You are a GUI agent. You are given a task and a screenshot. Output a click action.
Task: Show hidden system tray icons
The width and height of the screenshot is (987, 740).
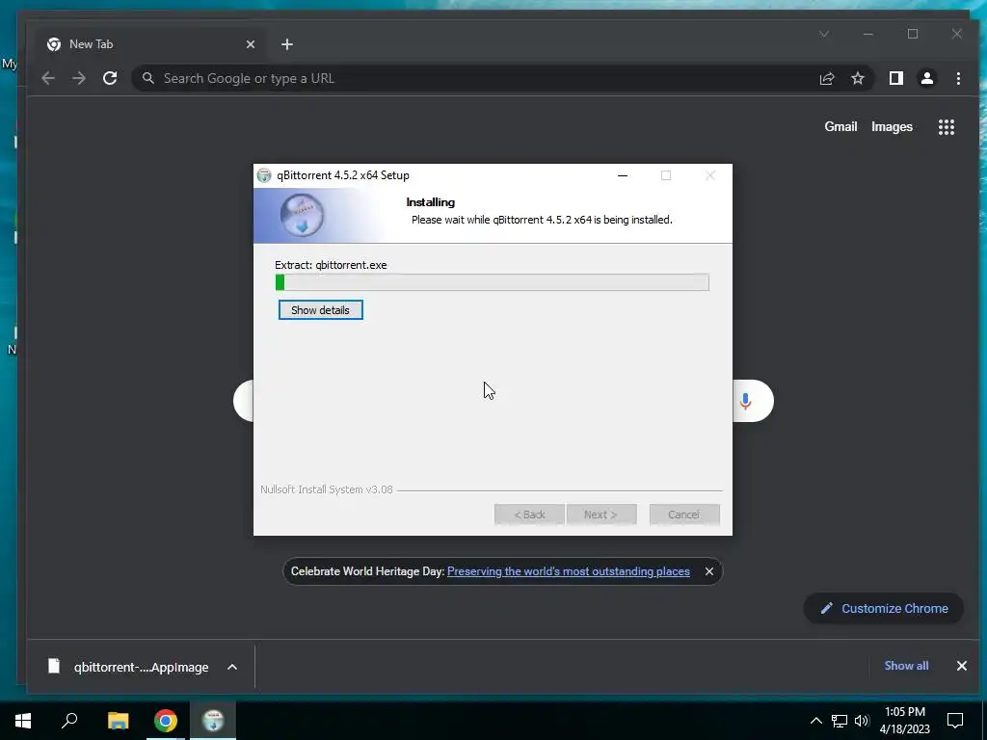pos(816,721)
